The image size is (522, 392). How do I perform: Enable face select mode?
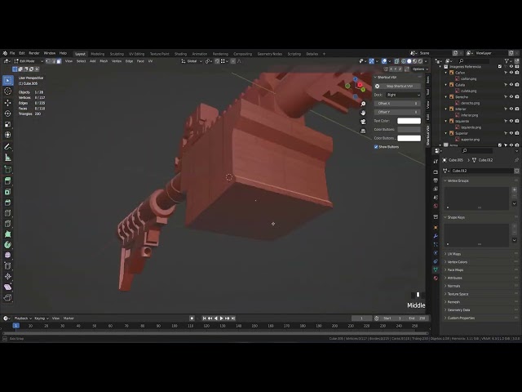59,61
